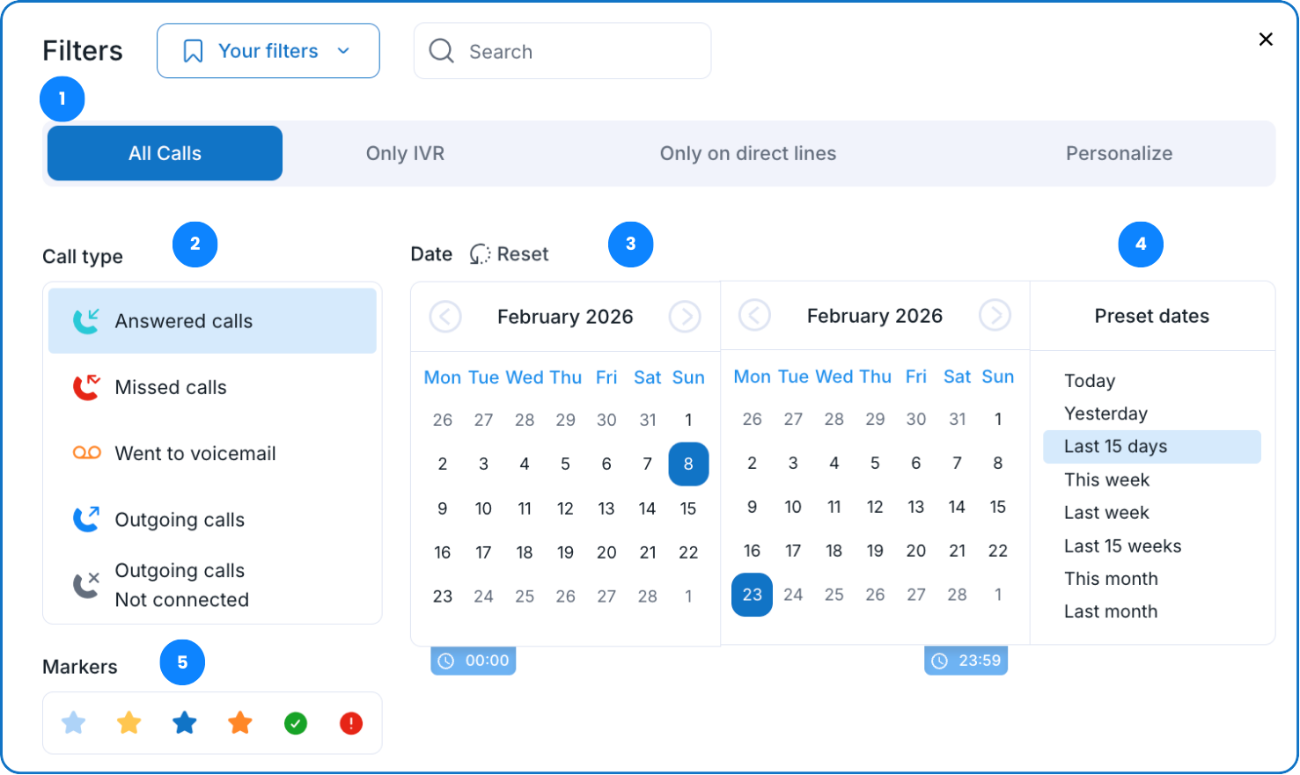Pick February 14 in the left calendar

tap(648, 508)
